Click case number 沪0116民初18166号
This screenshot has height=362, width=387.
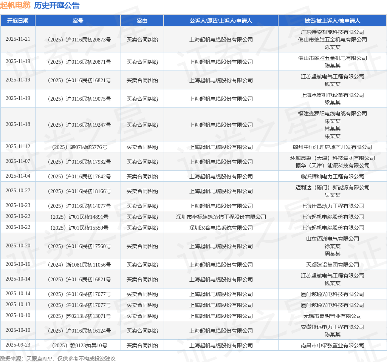point(79,191)
